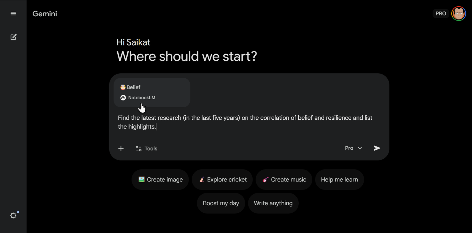Click inside the prompt text field

coord(245,122)
